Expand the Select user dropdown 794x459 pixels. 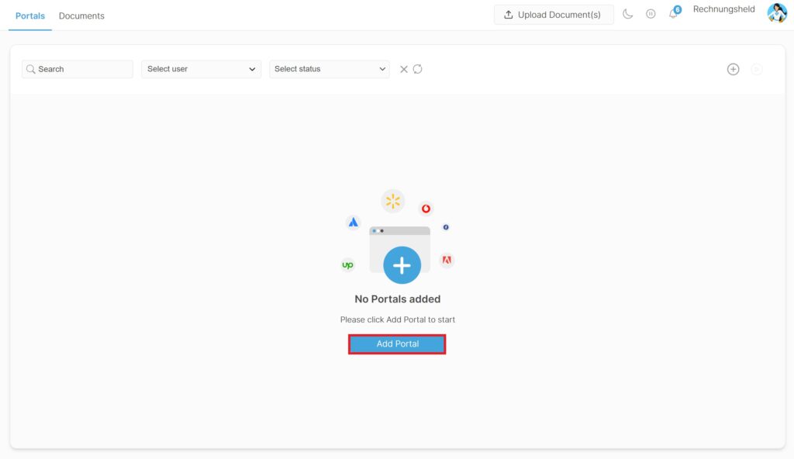coord(201,69)
